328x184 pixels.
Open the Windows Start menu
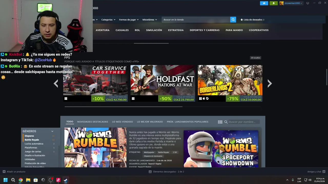5,180
